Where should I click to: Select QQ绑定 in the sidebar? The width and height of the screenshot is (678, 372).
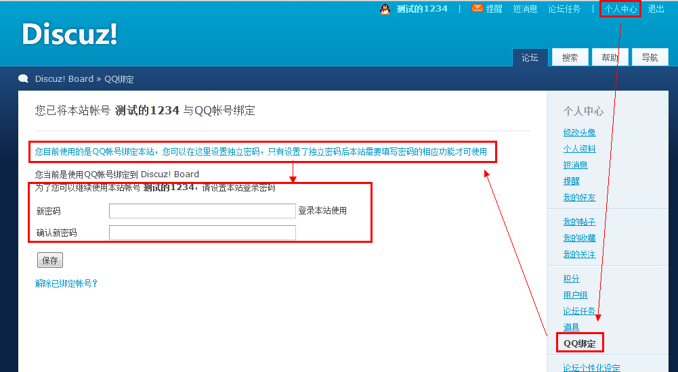579,344
